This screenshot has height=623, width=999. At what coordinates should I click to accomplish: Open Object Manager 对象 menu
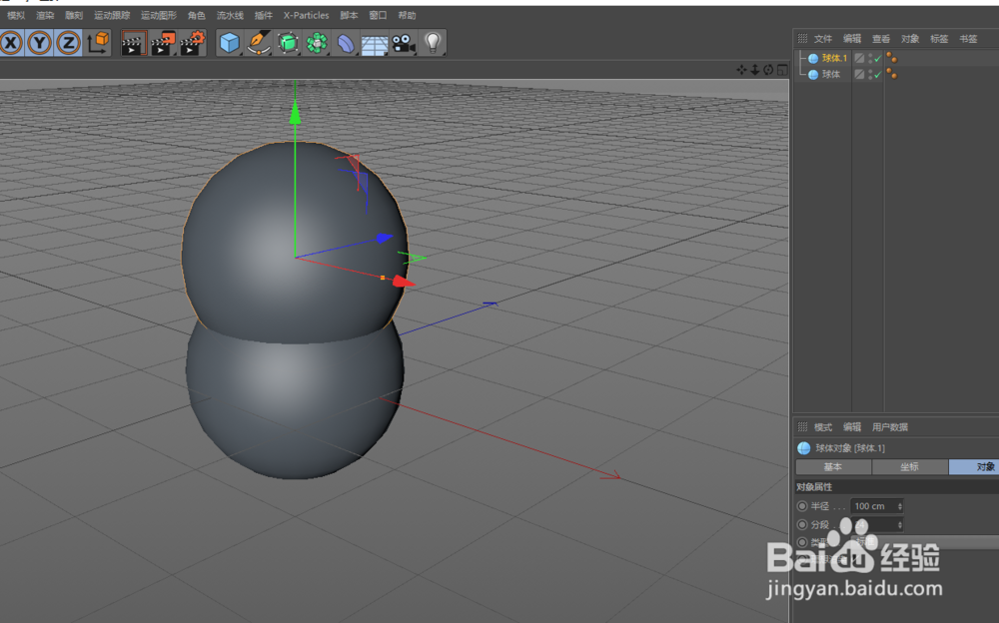click(910, 39)
